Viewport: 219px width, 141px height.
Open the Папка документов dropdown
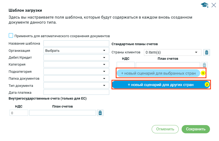(x=76, y=79)
